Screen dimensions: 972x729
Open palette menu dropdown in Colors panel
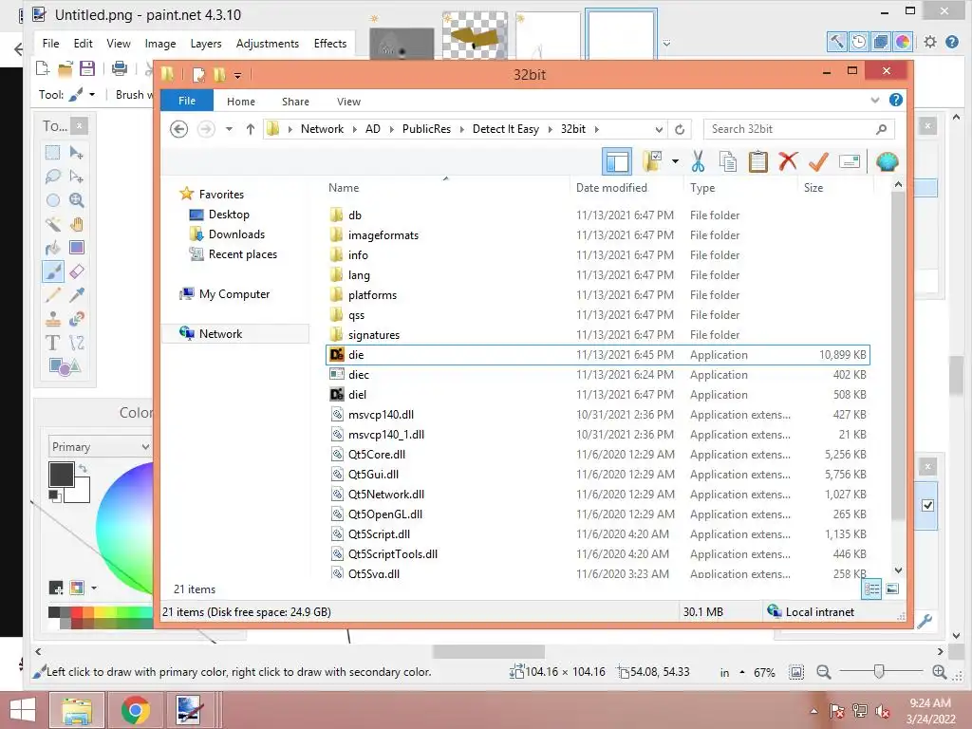click(x=94, y=587)
